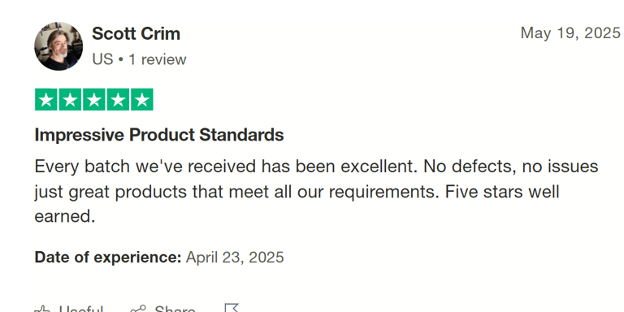Viewport: 624px width, 312px height.
Task: Click the second green rating star
Action: [x=70, y=99]
